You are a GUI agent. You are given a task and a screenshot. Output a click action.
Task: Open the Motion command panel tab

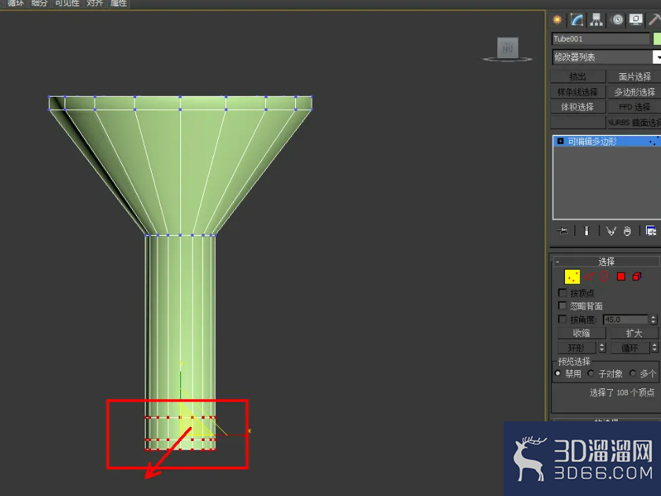617,20
